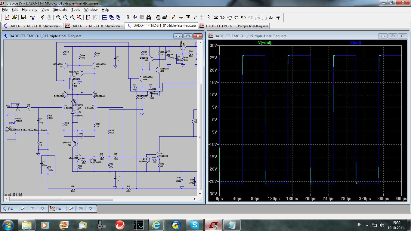Click capacitor C1 2.2µ in schematic

[x=18, y=107]
